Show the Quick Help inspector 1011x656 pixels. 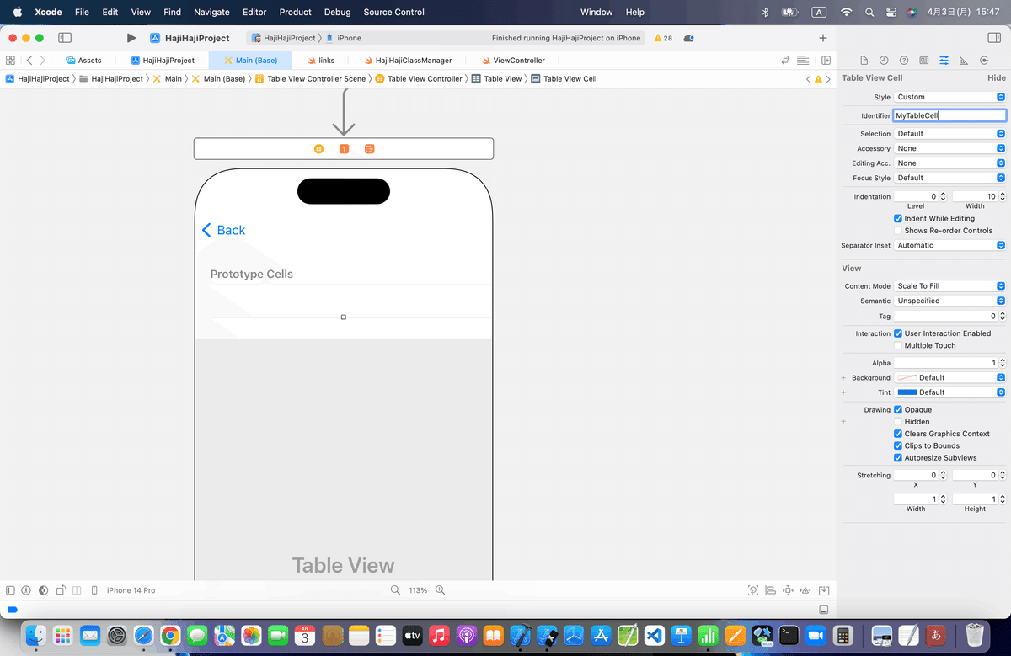[904, 61]
